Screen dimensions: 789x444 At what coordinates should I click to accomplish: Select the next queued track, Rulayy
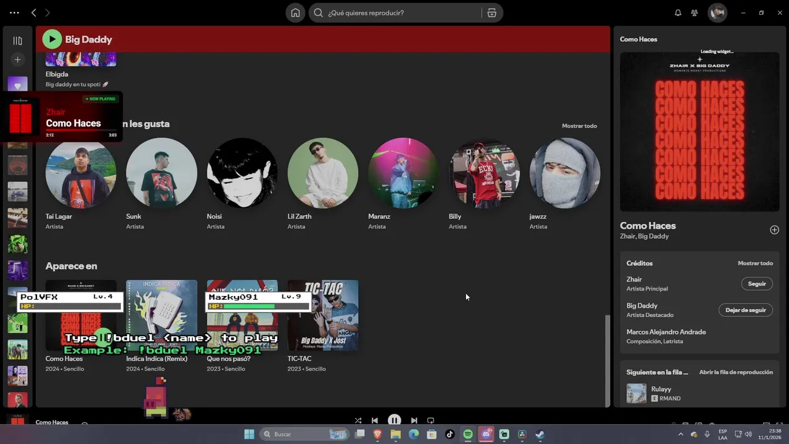click(x=700, y=393)
